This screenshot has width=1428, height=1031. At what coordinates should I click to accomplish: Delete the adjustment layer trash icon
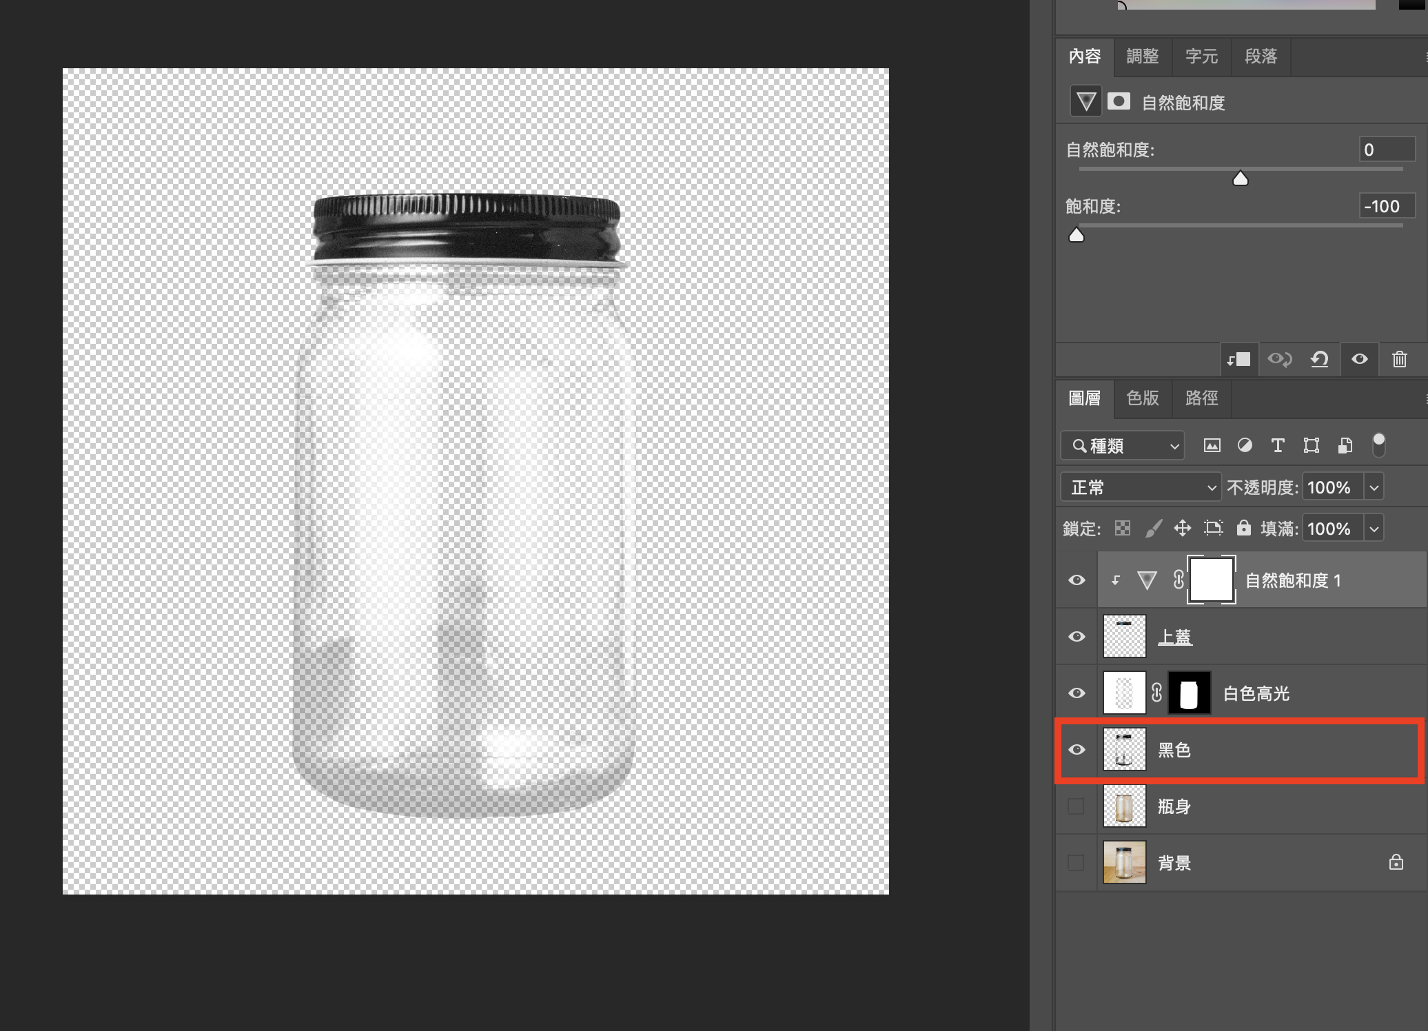click(1400, 359)
